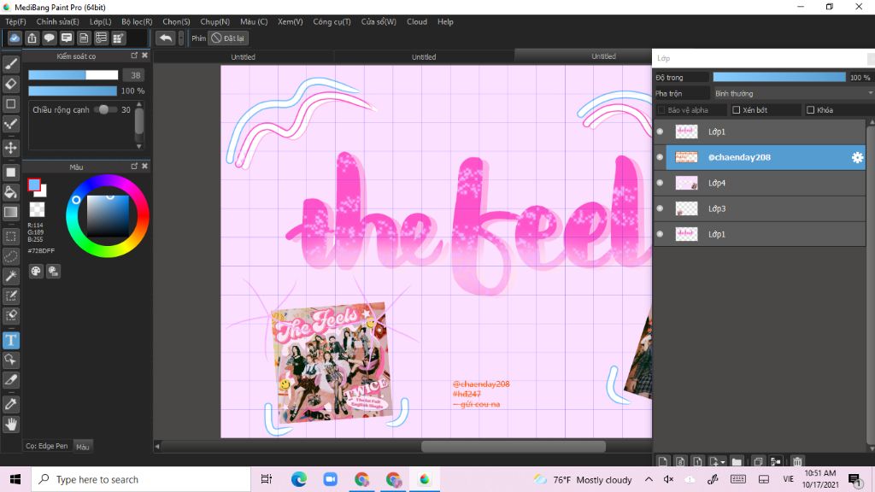Click the delete layer trash icon
875x492 pixels.
797,461
